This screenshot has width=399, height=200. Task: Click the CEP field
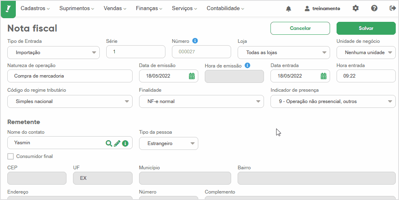coord(37,178)
